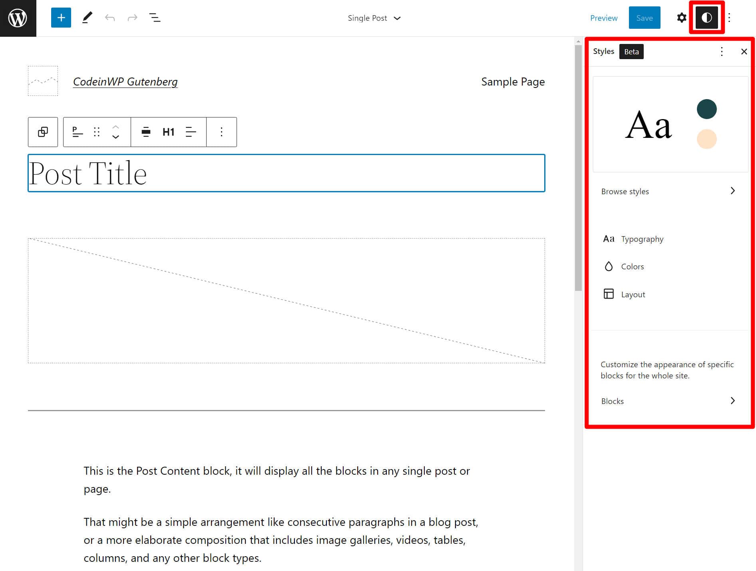Open Styles panel more actions menu

[x=722, y=52]
